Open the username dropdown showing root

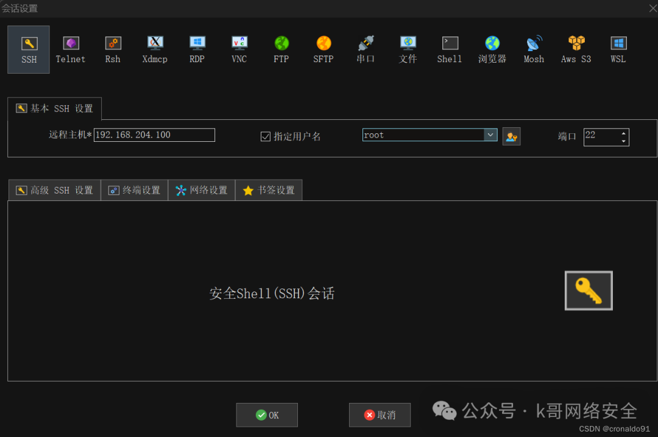[x=491, y=135]
